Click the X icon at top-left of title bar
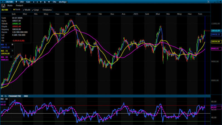 (x=1, y=2)
